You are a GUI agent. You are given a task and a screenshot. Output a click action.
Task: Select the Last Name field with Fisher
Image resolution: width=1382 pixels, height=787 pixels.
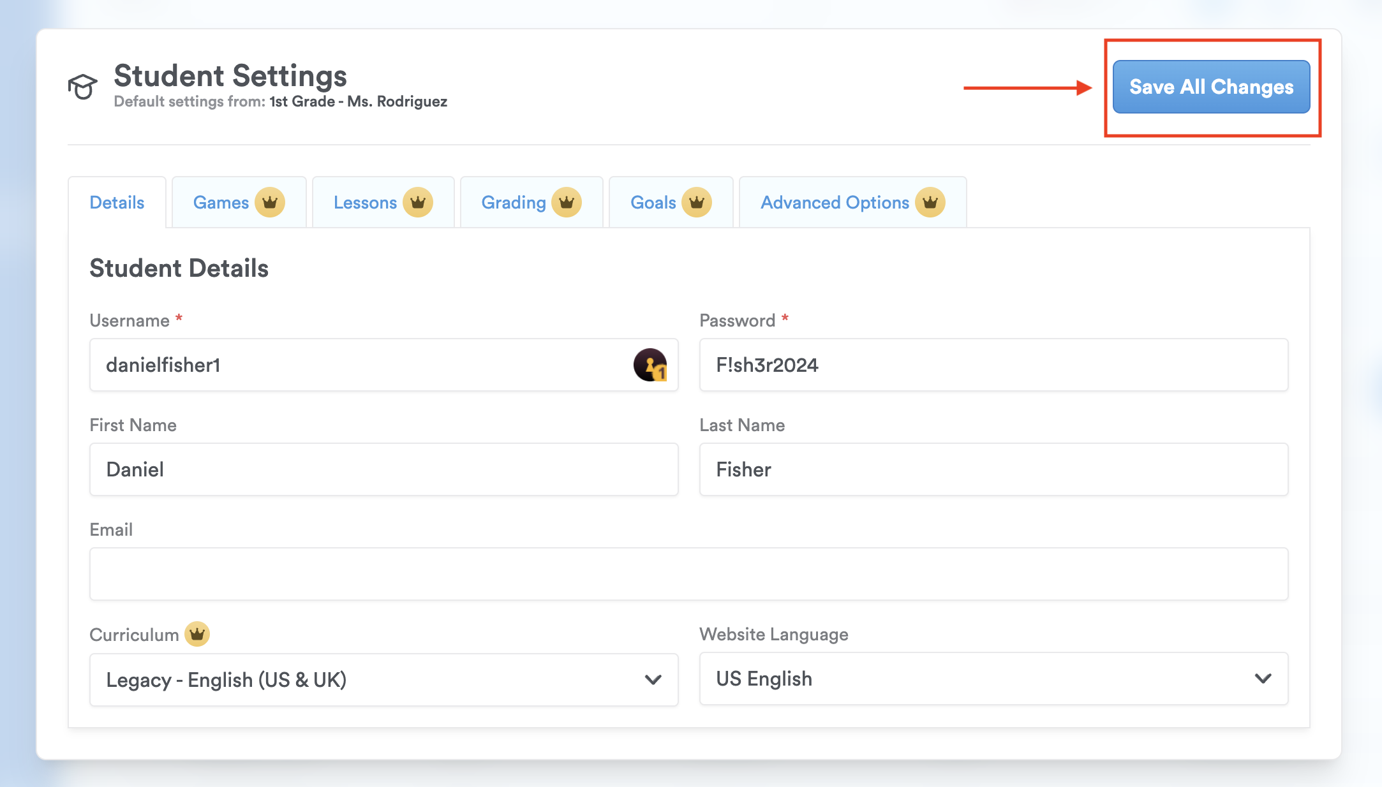(993, 469)
